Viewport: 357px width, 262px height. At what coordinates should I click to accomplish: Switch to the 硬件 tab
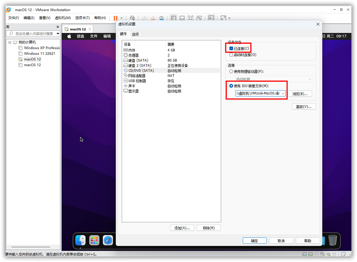coord(123,34)
